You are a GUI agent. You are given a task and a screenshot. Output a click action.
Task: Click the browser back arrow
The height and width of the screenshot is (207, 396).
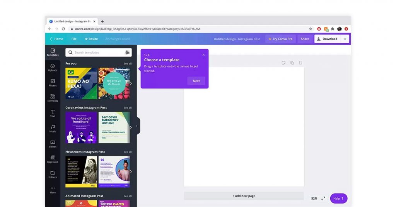pos(50,29)
